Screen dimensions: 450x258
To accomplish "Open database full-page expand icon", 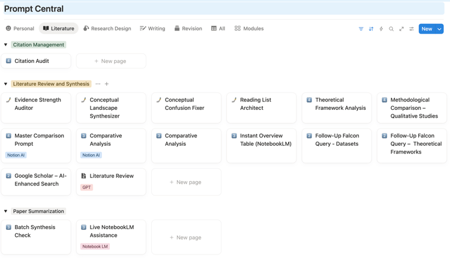I will click(x=401, y=29).
